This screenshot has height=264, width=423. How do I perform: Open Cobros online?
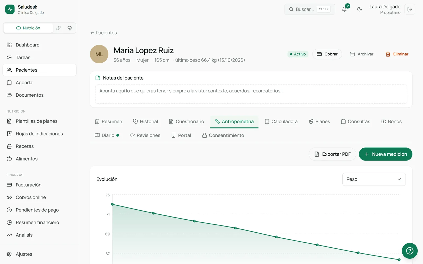[39, 197]
